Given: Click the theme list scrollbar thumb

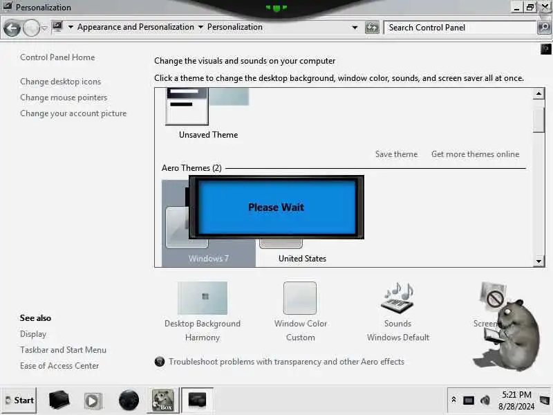Looking at the screenshot, I should [x=538, y=119].
